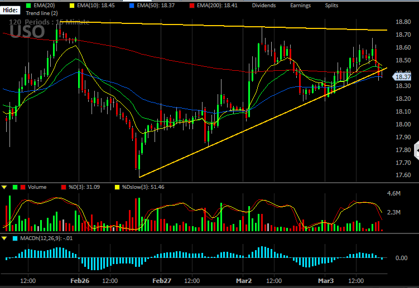
Task: Click the 18.80 price axis label
Action: 403,22
